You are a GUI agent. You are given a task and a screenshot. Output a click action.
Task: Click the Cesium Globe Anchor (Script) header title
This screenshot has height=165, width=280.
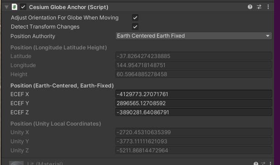click(x=69, y=7)
